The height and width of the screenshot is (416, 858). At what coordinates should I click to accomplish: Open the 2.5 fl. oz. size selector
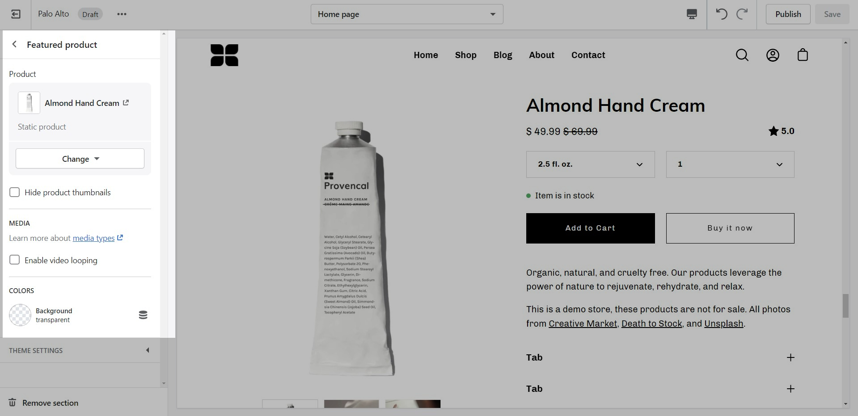(590, 164)
